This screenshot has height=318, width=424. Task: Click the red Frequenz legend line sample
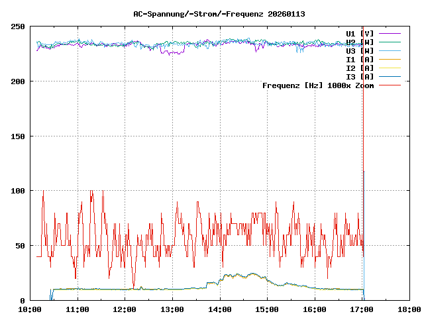point(390,85)
